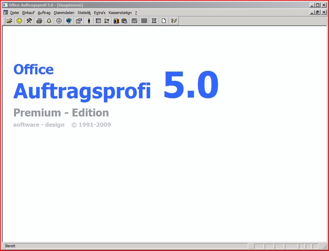Click the hourglass toolbar icon
The width and height of the screenshot is (329, 251).
point(154,21)
